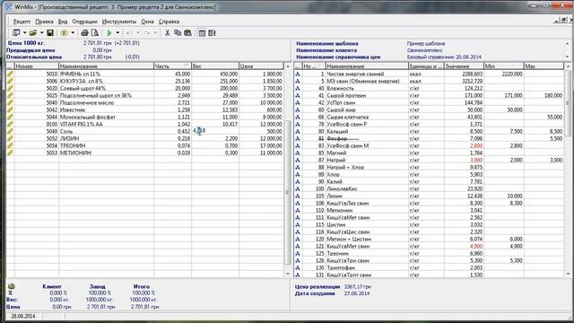This screenshot has width=574, height=323.
Task: Select the ТРЕОНИН ingredient row
Action: click(x=145, y=145)
